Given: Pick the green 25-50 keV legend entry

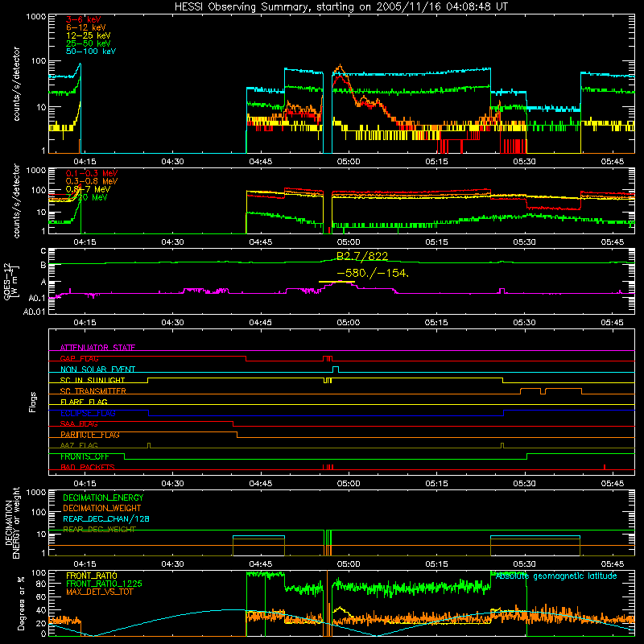Looking at the screenshot, I should click(x=89, y=43).
